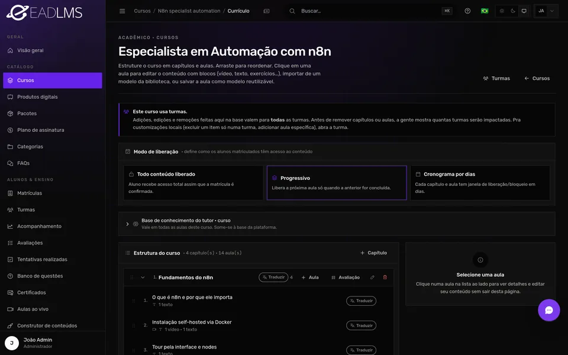
Task: Open Tentativas realizadas in sidebar
Action: (x=53, y=259)
